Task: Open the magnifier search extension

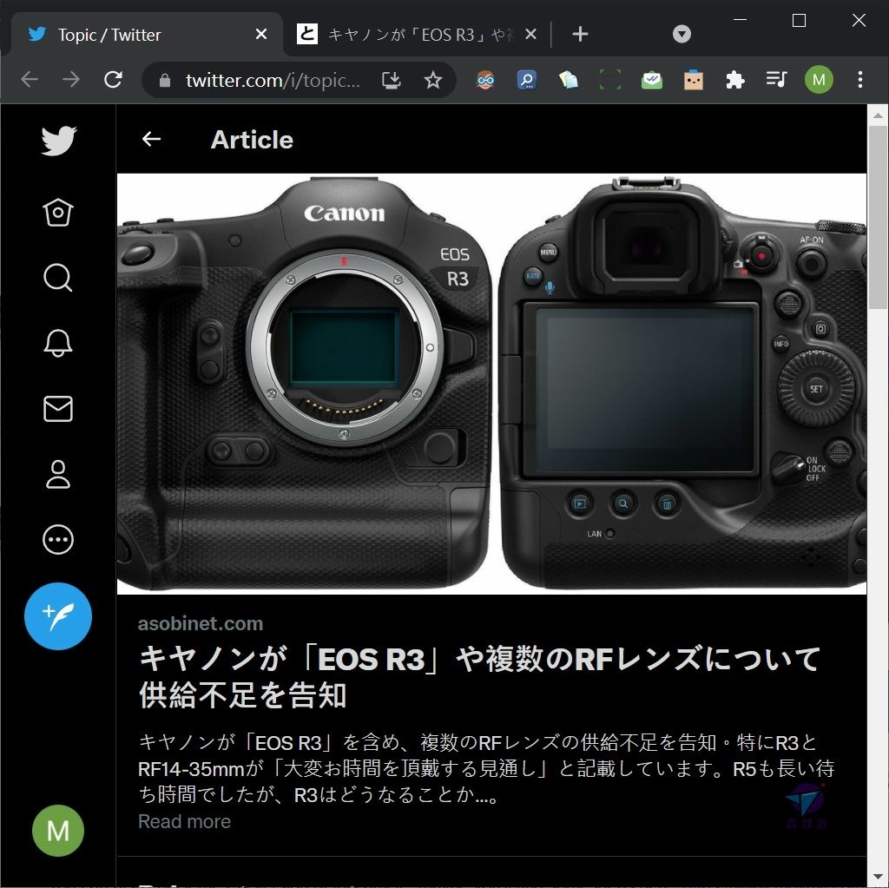Action: coord(527,80)
